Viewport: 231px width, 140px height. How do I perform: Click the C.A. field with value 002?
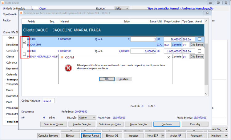(168, 45)
